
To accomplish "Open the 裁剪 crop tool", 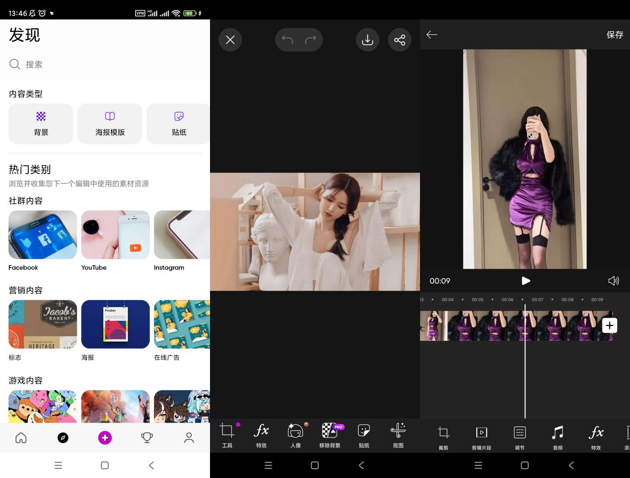I will pyautogui.click(x=443, y=436).
